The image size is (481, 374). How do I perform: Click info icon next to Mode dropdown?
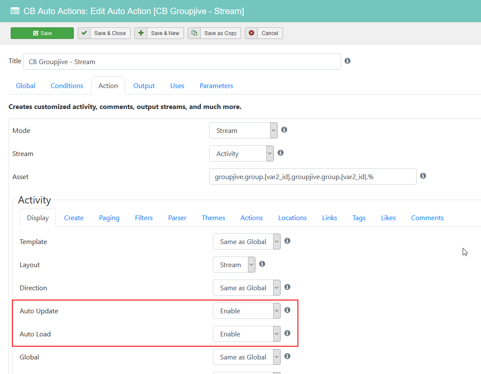284,130
